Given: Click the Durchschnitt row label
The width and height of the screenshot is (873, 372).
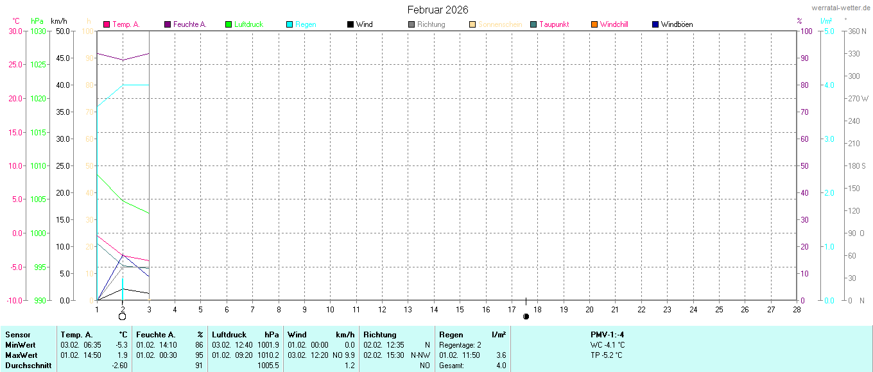Looking at the screenshot, I should pos(27,366).
